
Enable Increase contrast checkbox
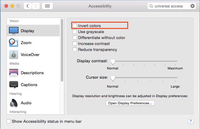[x=75, y=43]
